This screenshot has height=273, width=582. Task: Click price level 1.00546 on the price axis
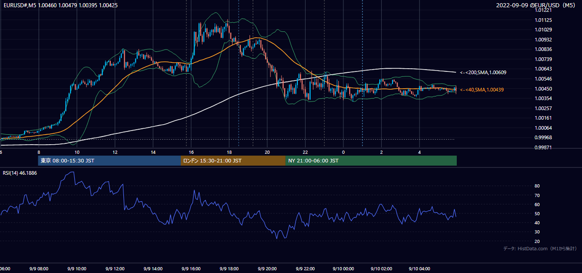click(543, 79)
